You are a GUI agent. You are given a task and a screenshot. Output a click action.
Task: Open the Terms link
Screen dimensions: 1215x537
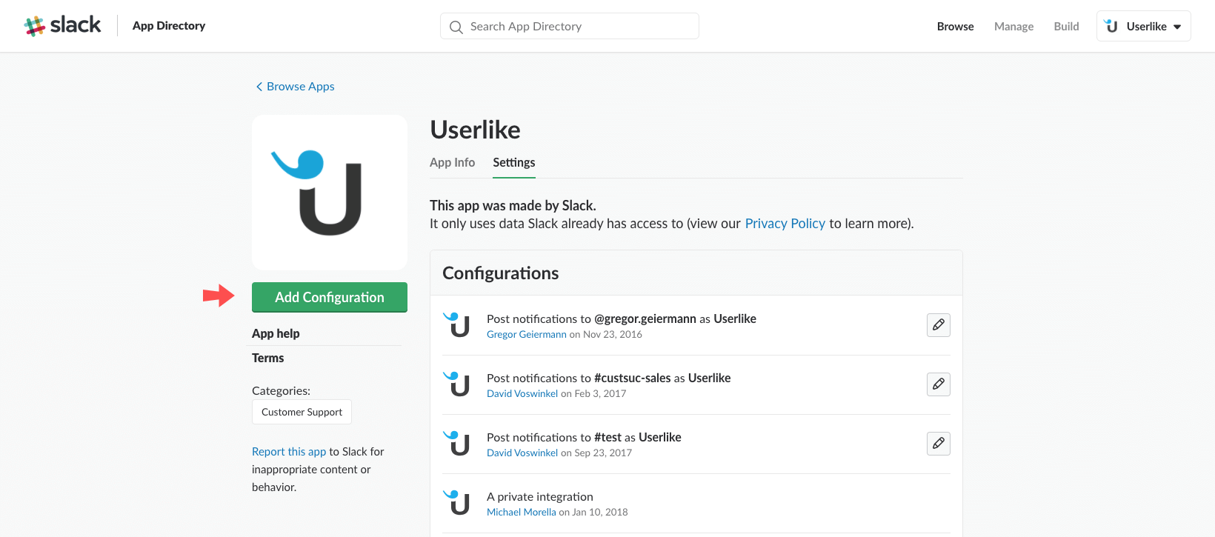[267, 358]
